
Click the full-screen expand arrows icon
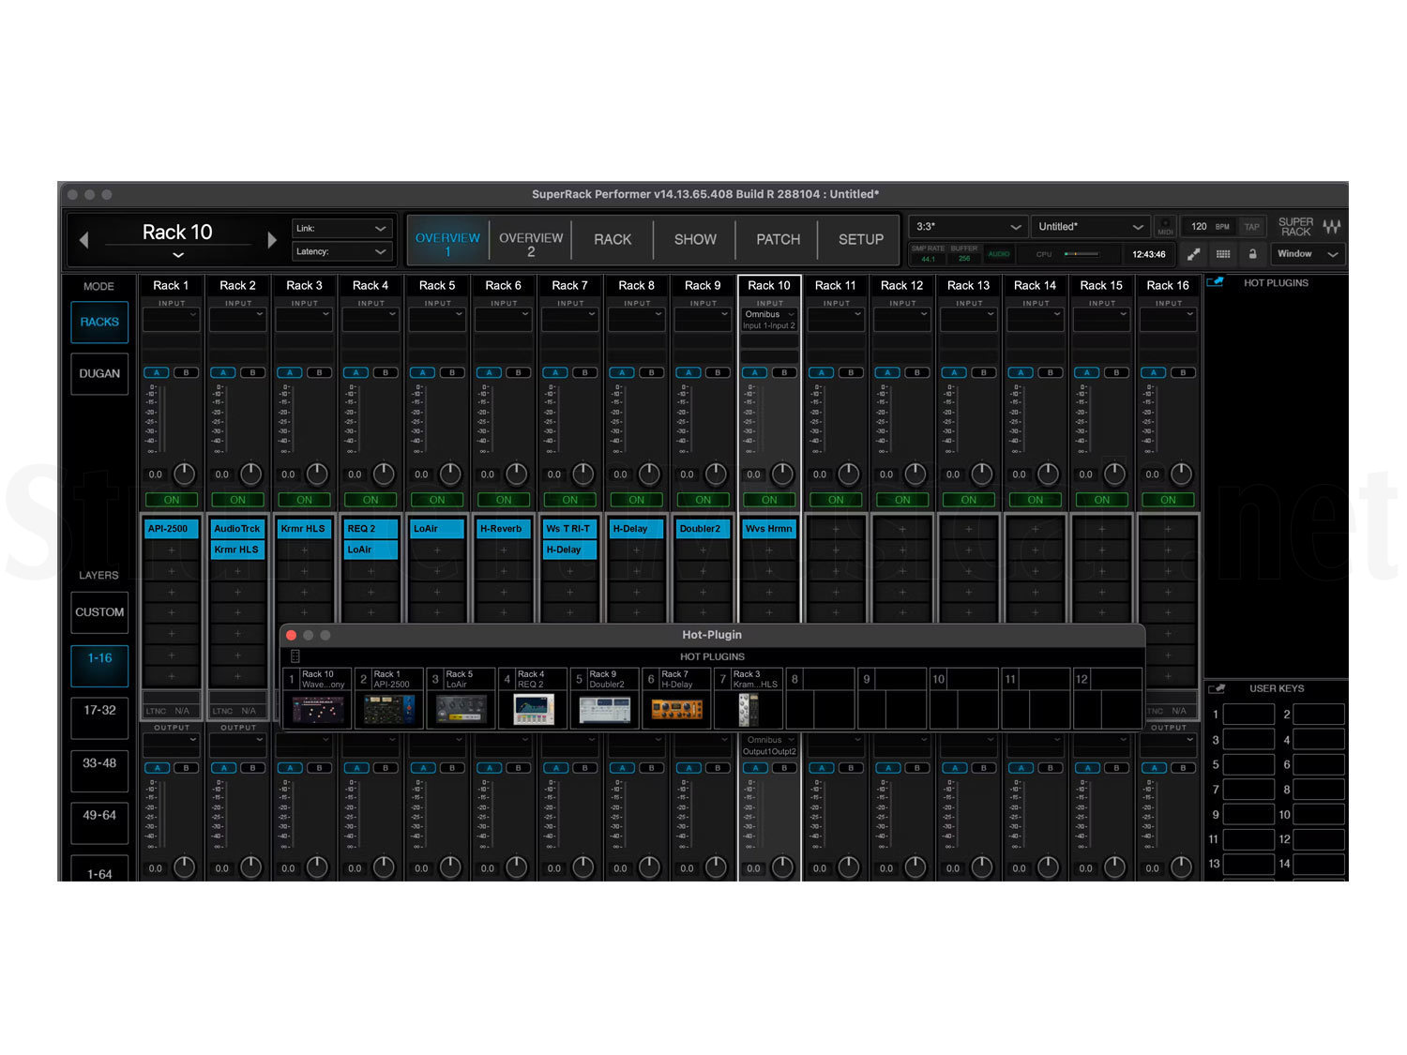click(1193, 254)
